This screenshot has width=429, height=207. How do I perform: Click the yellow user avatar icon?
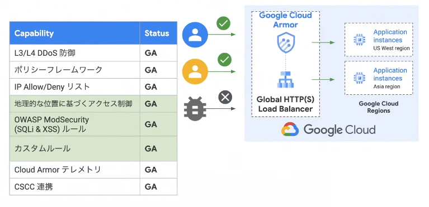pyautogui.click(x=195, y=71)
